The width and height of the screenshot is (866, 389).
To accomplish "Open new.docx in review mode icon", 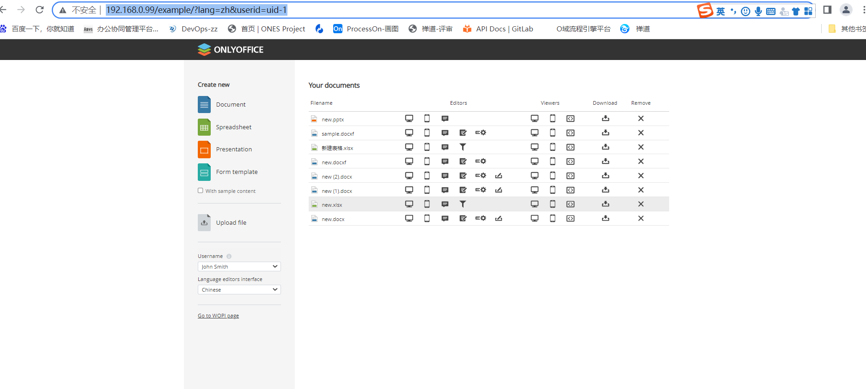I will (463, 218).
